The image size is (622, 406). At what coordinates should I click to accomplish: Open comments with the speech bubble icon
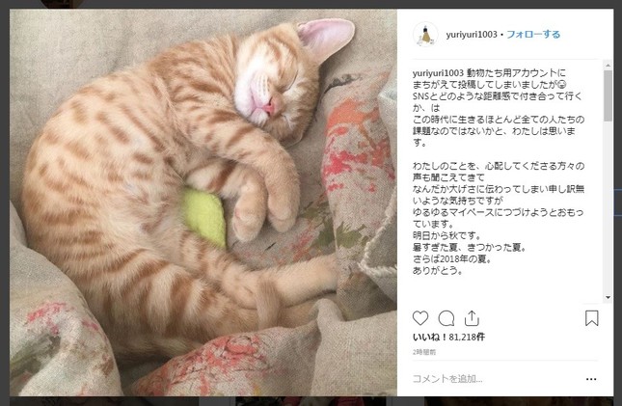(446, 318)
